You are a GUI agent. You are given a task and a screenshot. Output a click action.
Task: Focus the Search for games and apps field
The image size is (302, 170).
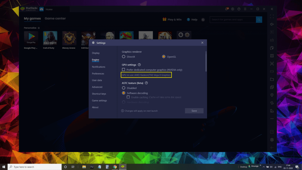click(x=233, y=19)
